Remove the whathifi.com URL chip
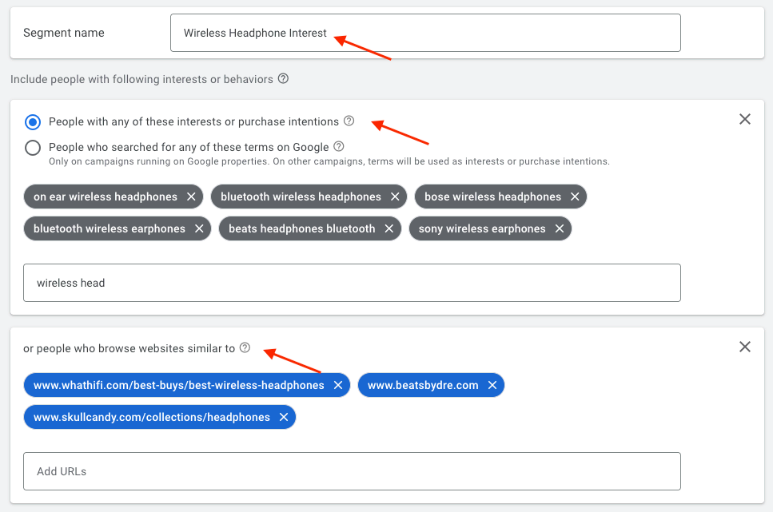 pyautogui.click(x=337, y=386)
